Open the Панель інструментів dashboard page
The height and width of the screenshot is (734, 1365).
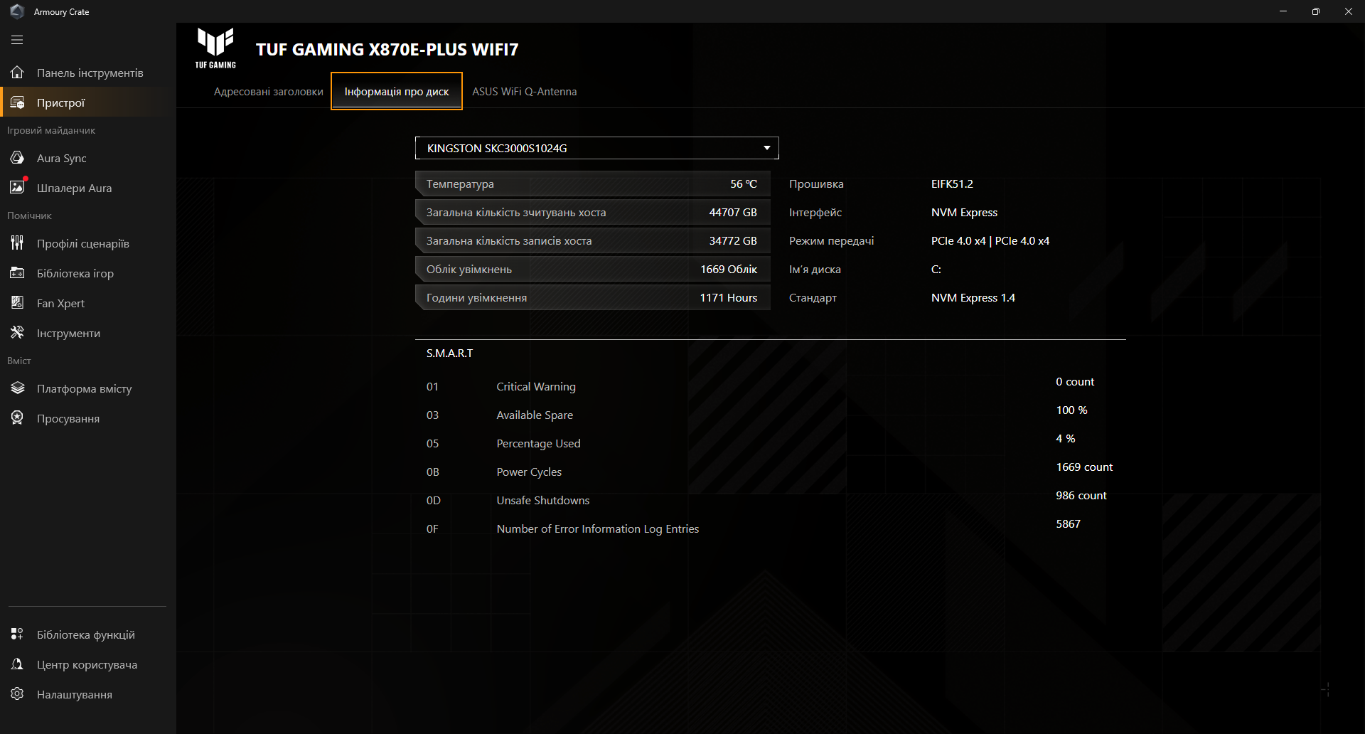88,73
